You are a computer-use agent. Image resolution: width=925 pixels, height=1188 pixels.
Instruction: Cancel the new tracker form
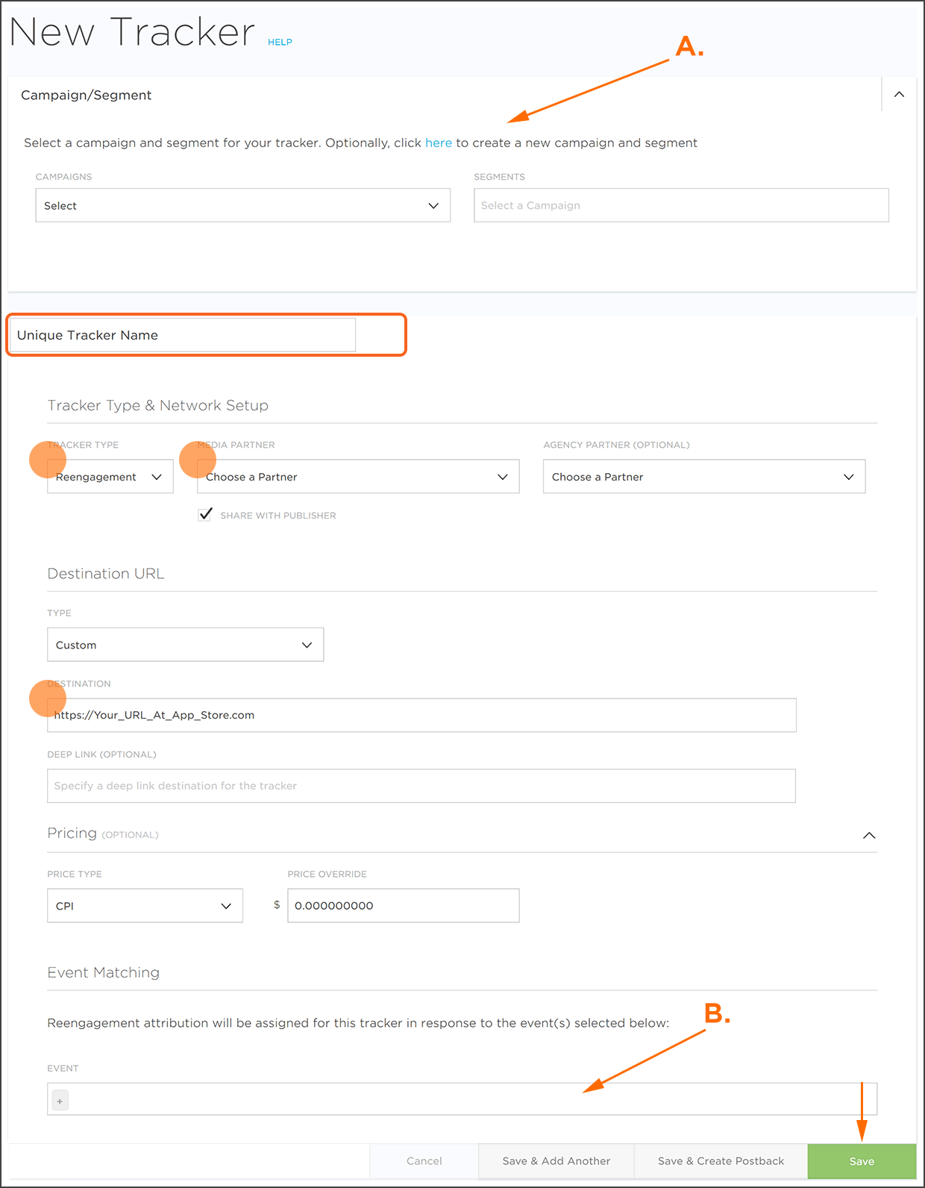click(x=424, y=1161)
